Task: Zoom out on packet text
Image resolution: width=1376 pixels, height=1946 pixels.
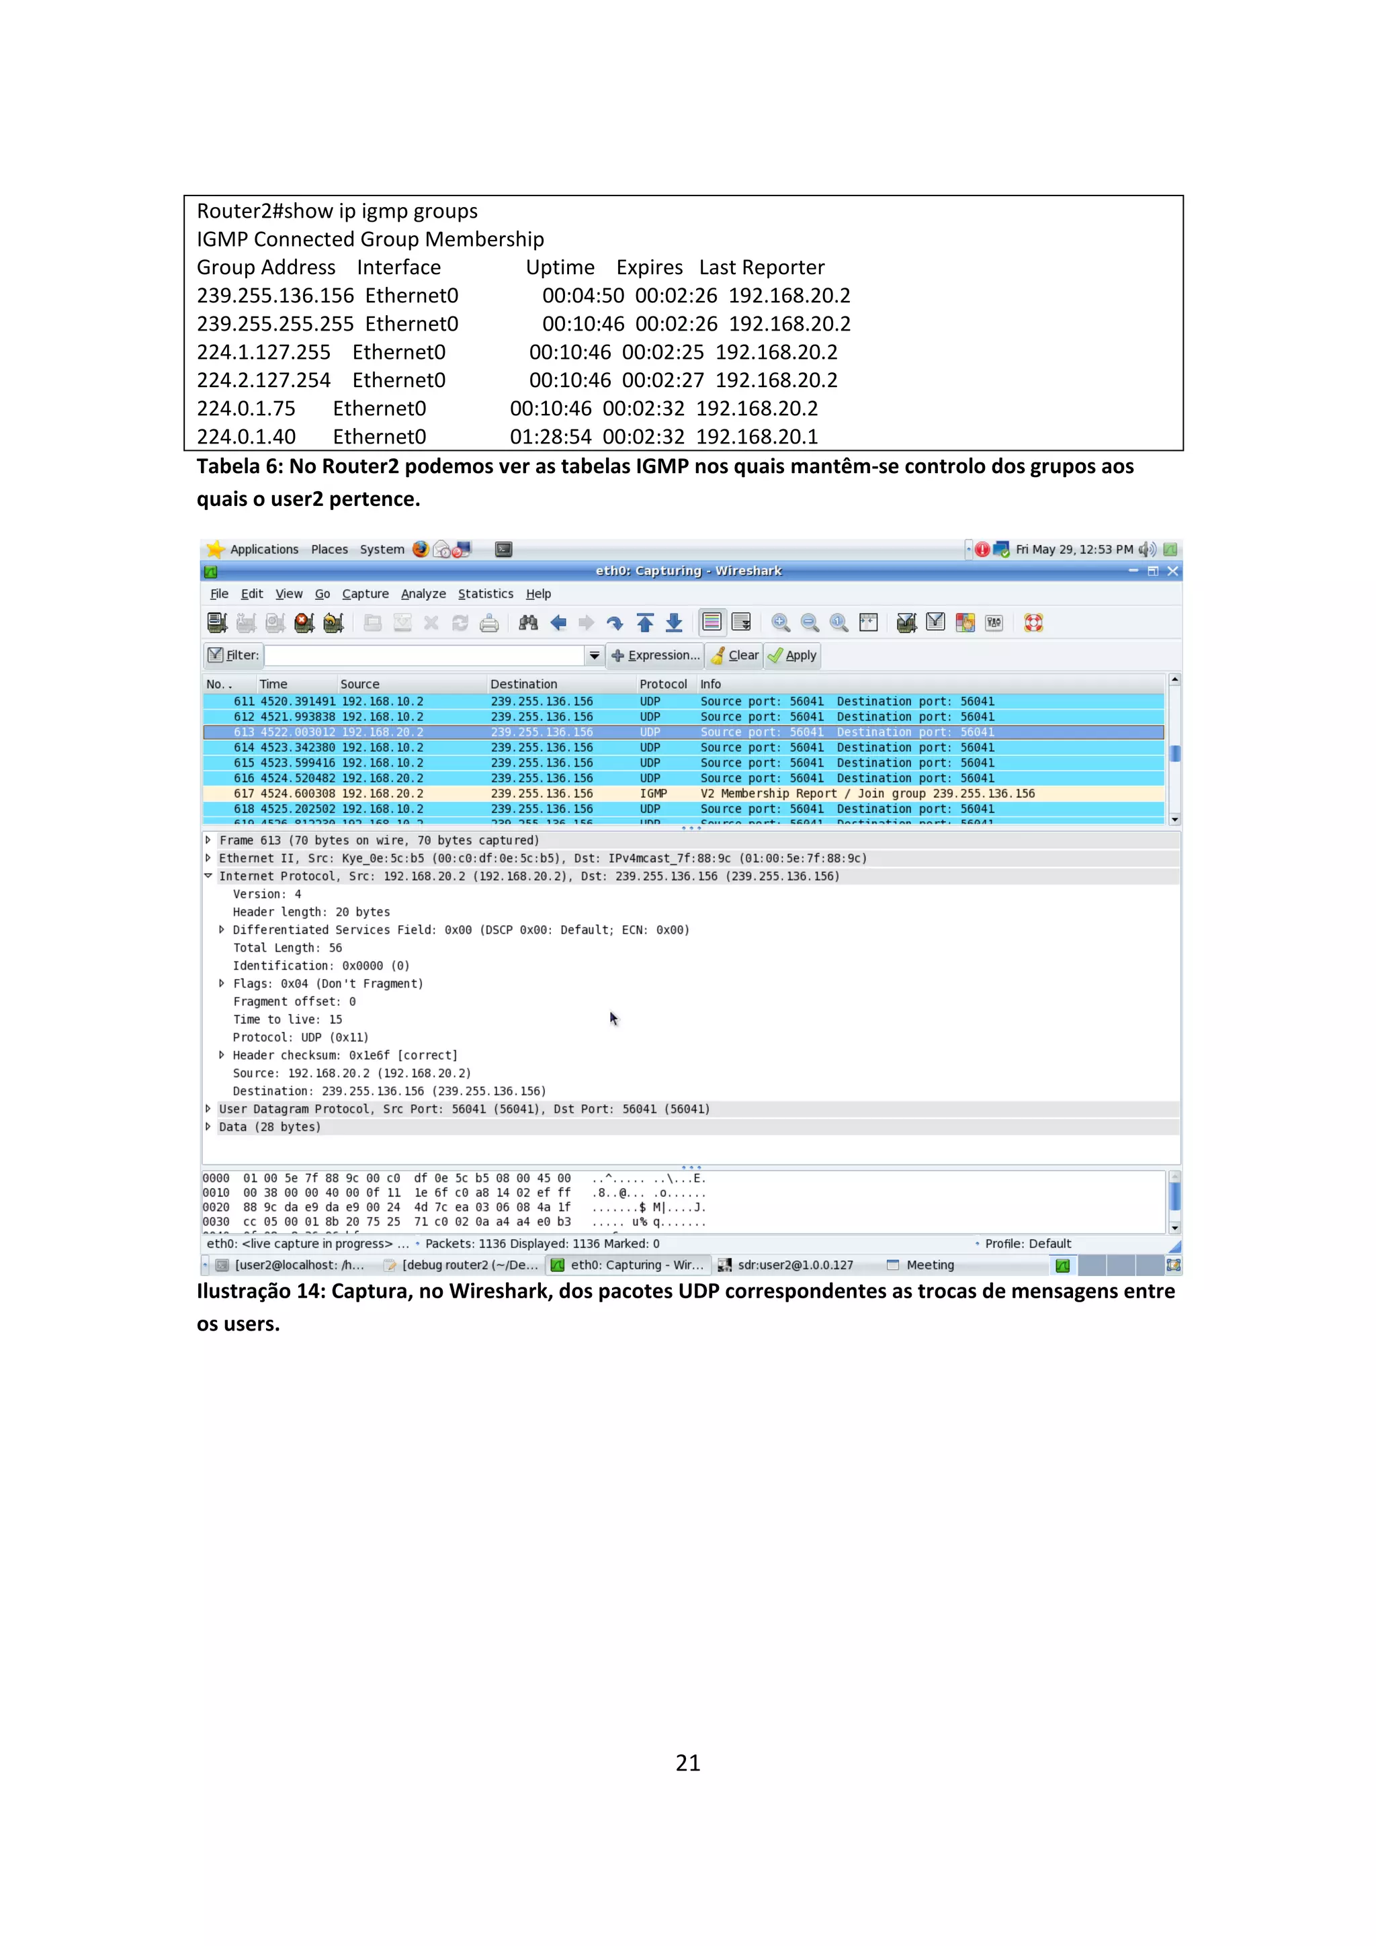Action: click(x=810, y=623)
